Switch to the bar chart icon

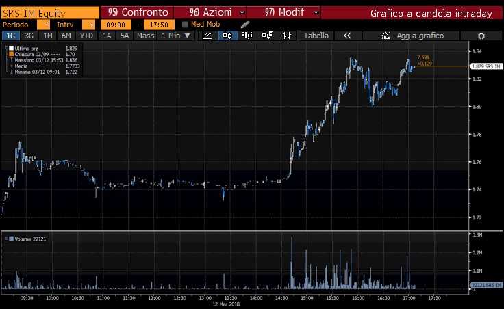pos(247,36)
